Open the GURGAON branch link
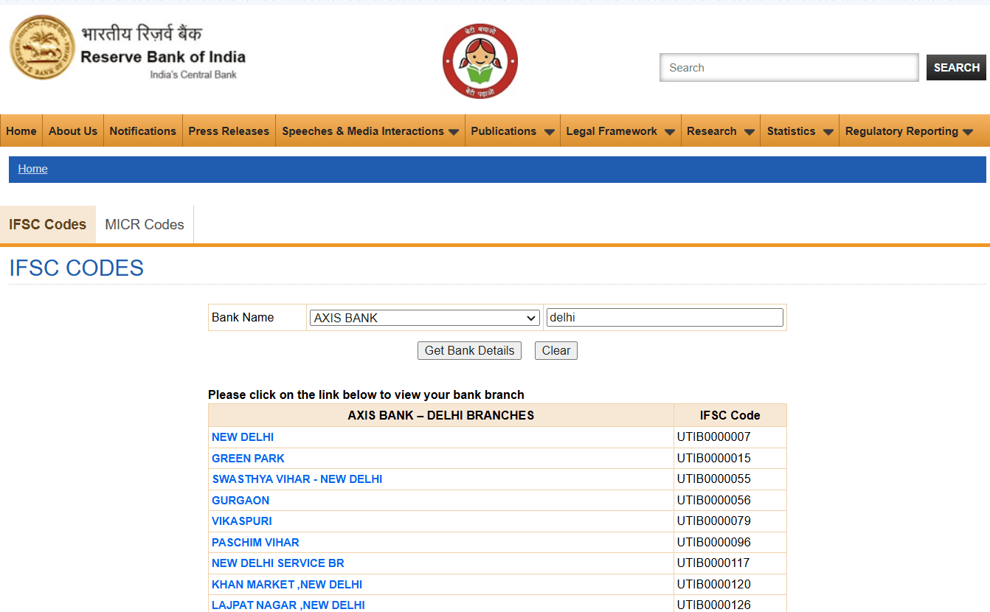The image size is (990, 612). click(x=240, y=500)
